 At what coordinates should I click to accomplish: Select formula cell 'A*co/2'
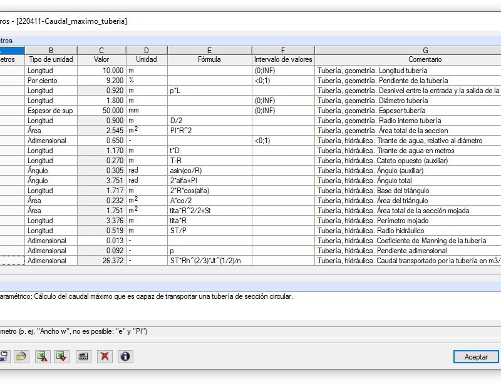[x=210, y=201]
